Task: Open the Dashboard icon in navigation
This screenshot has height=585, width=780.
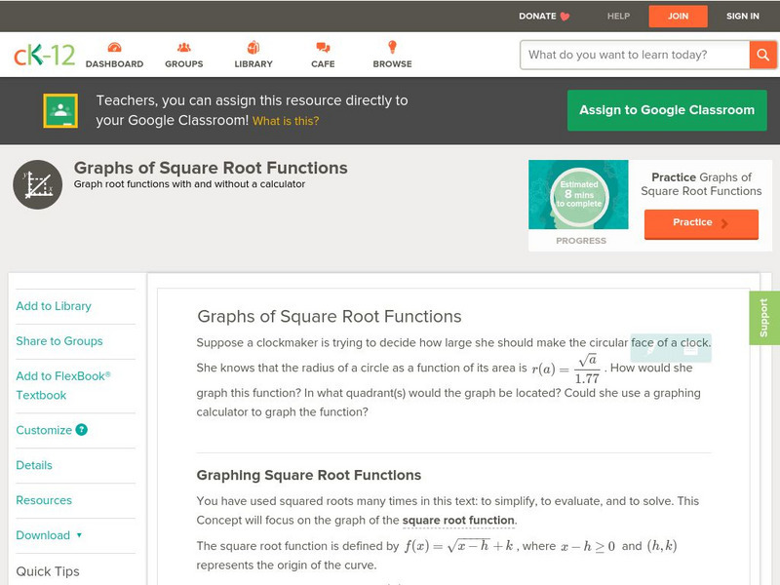Action: (x=114, y=48)
